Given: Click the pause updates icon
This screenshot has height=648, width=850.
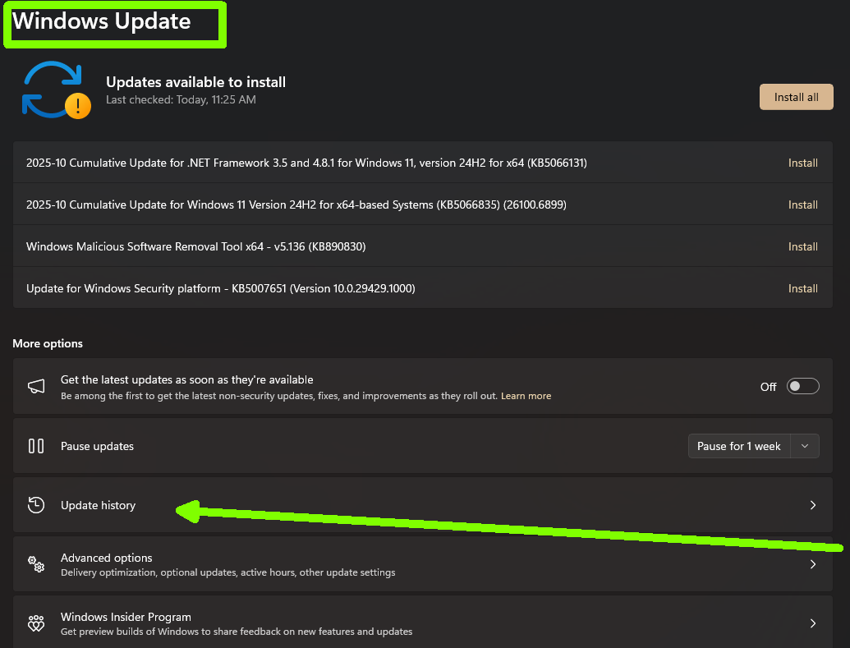Looking at the screenshot, I should [36, 446].
